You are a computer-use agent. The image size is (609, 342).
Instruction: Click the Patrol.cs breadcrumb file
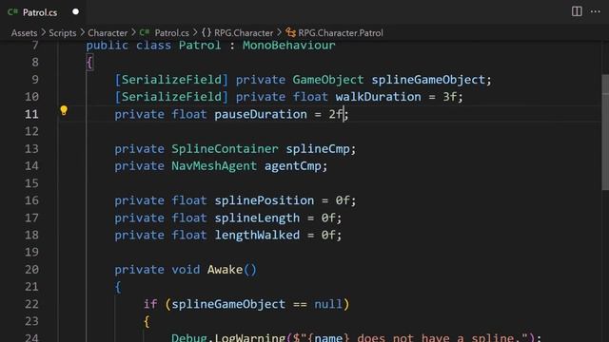point(171,33)
